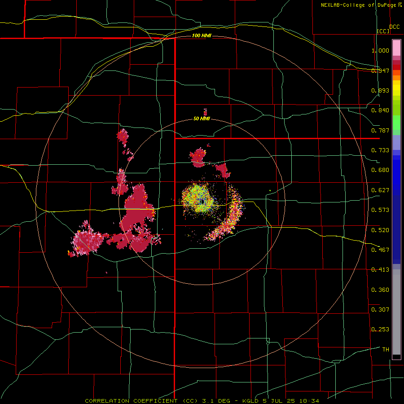
Task: Select the 0.467 scale value
Action: [x=380, y=250]
